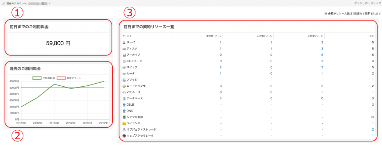Click the ウェブアクセラレータ icon

(x=124, y=135)
